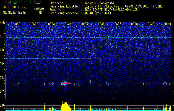This screenshot has height=111, width=174.
Task: Click the 1.0 kHz frequency label
Action: (x=2, y=50)
